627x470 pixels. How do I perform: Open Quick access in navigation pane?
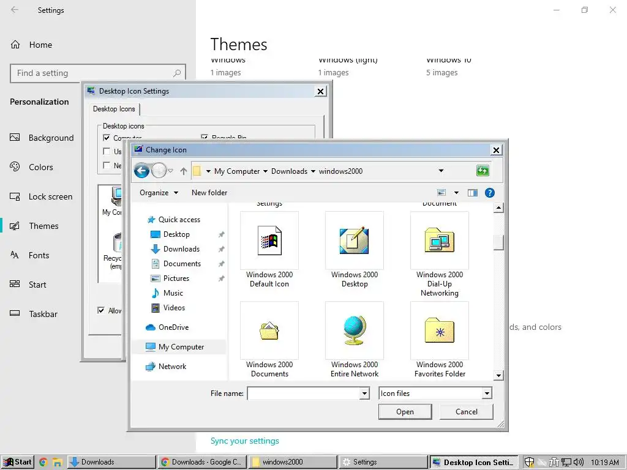179,220
